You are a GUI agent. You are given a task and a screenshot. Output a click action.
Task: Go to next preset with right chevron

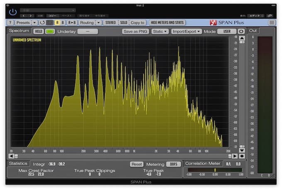point(31,16)
